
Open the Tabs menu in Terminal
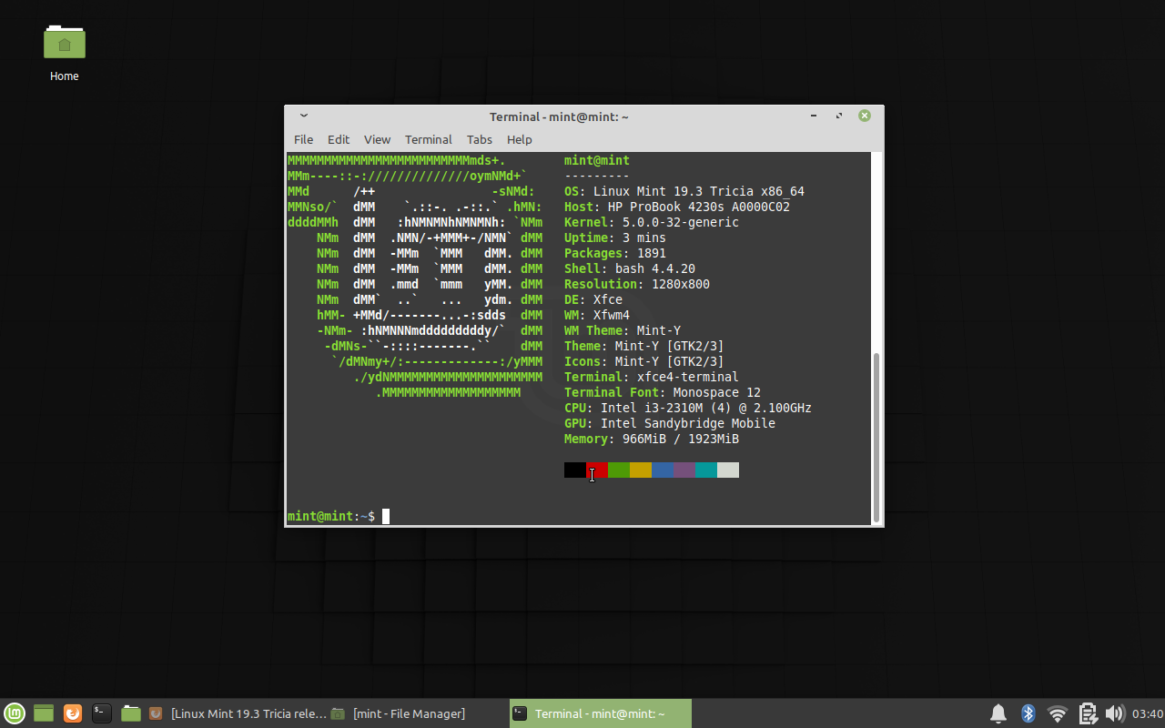[x=480, y=139]
